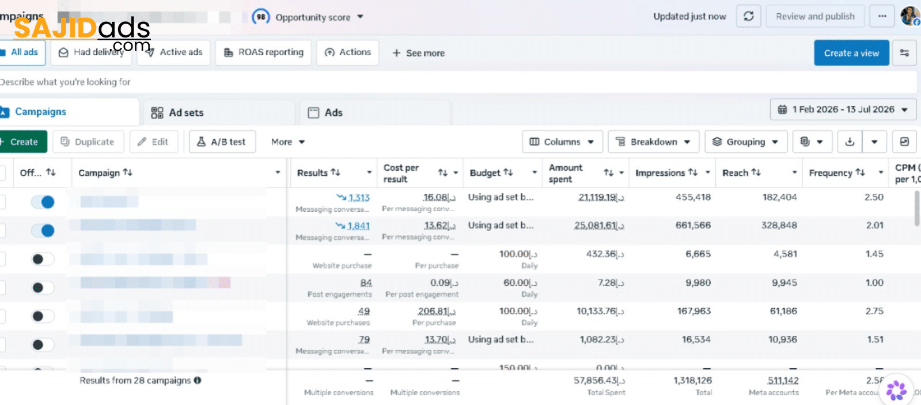921x405 pixels.
Task: Click the 511,142 total reach value
Action: point(783,381)
